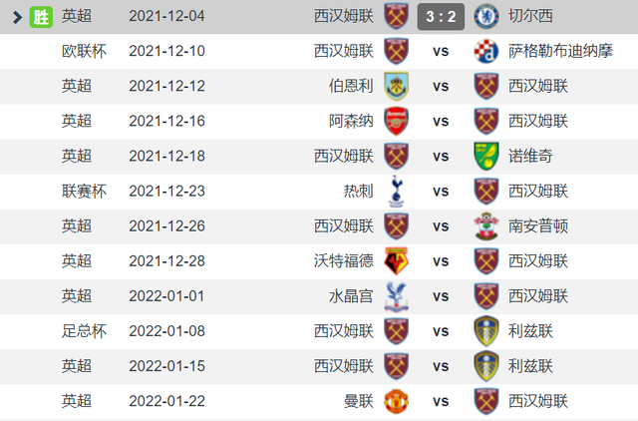Click the Manchester United crest
The height and width of the screenshot is (421, 638).
(x=397, y=401)
